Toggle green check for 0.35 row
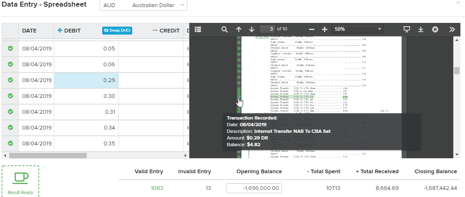Viewport: 465px width, 197px height. click(10, 143)
